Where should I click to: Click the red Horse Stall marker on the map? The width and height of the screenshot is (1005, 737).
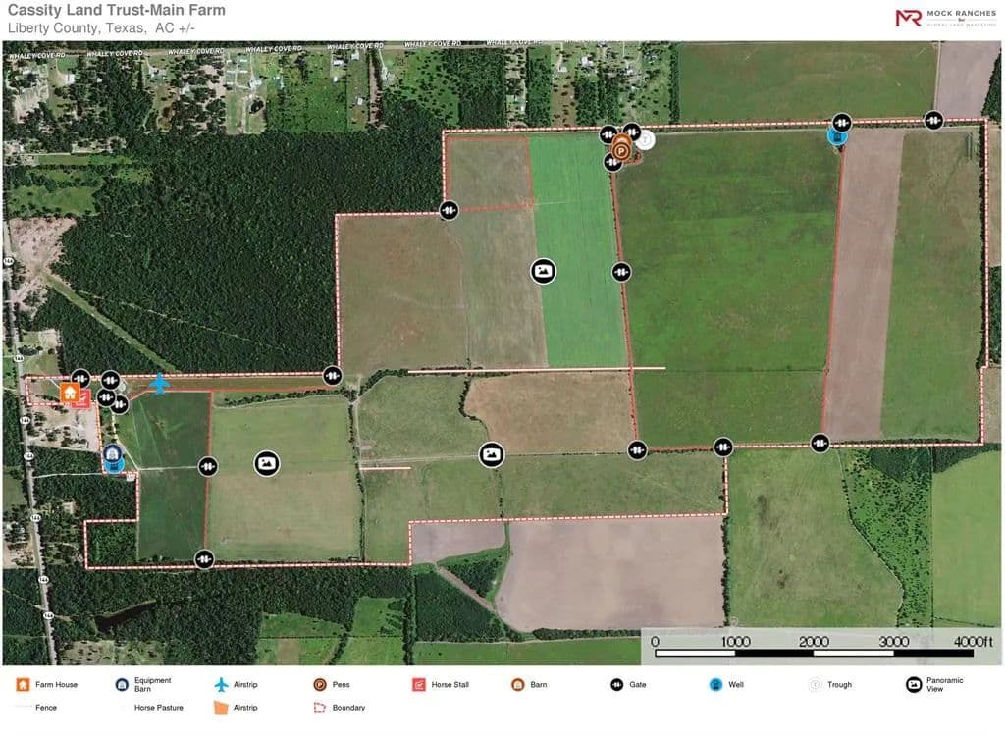82,399
